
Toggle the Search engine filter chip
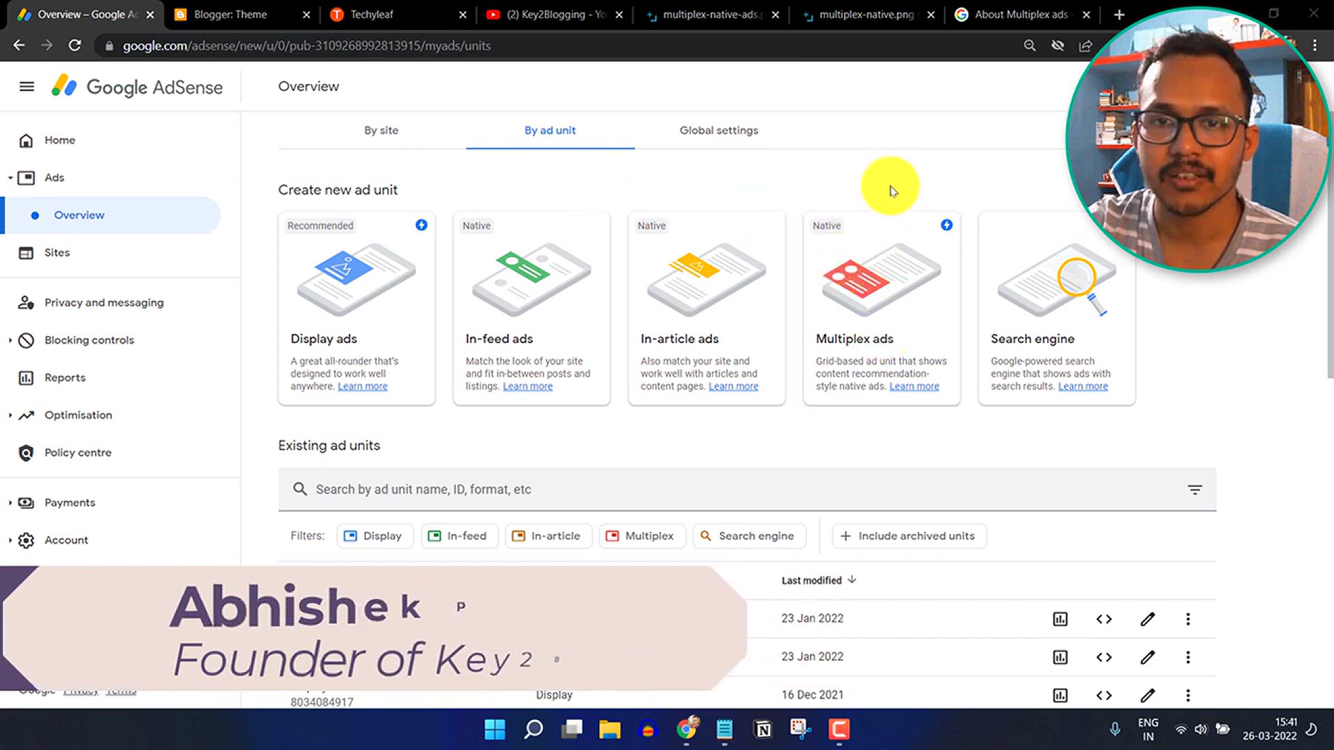749,536
